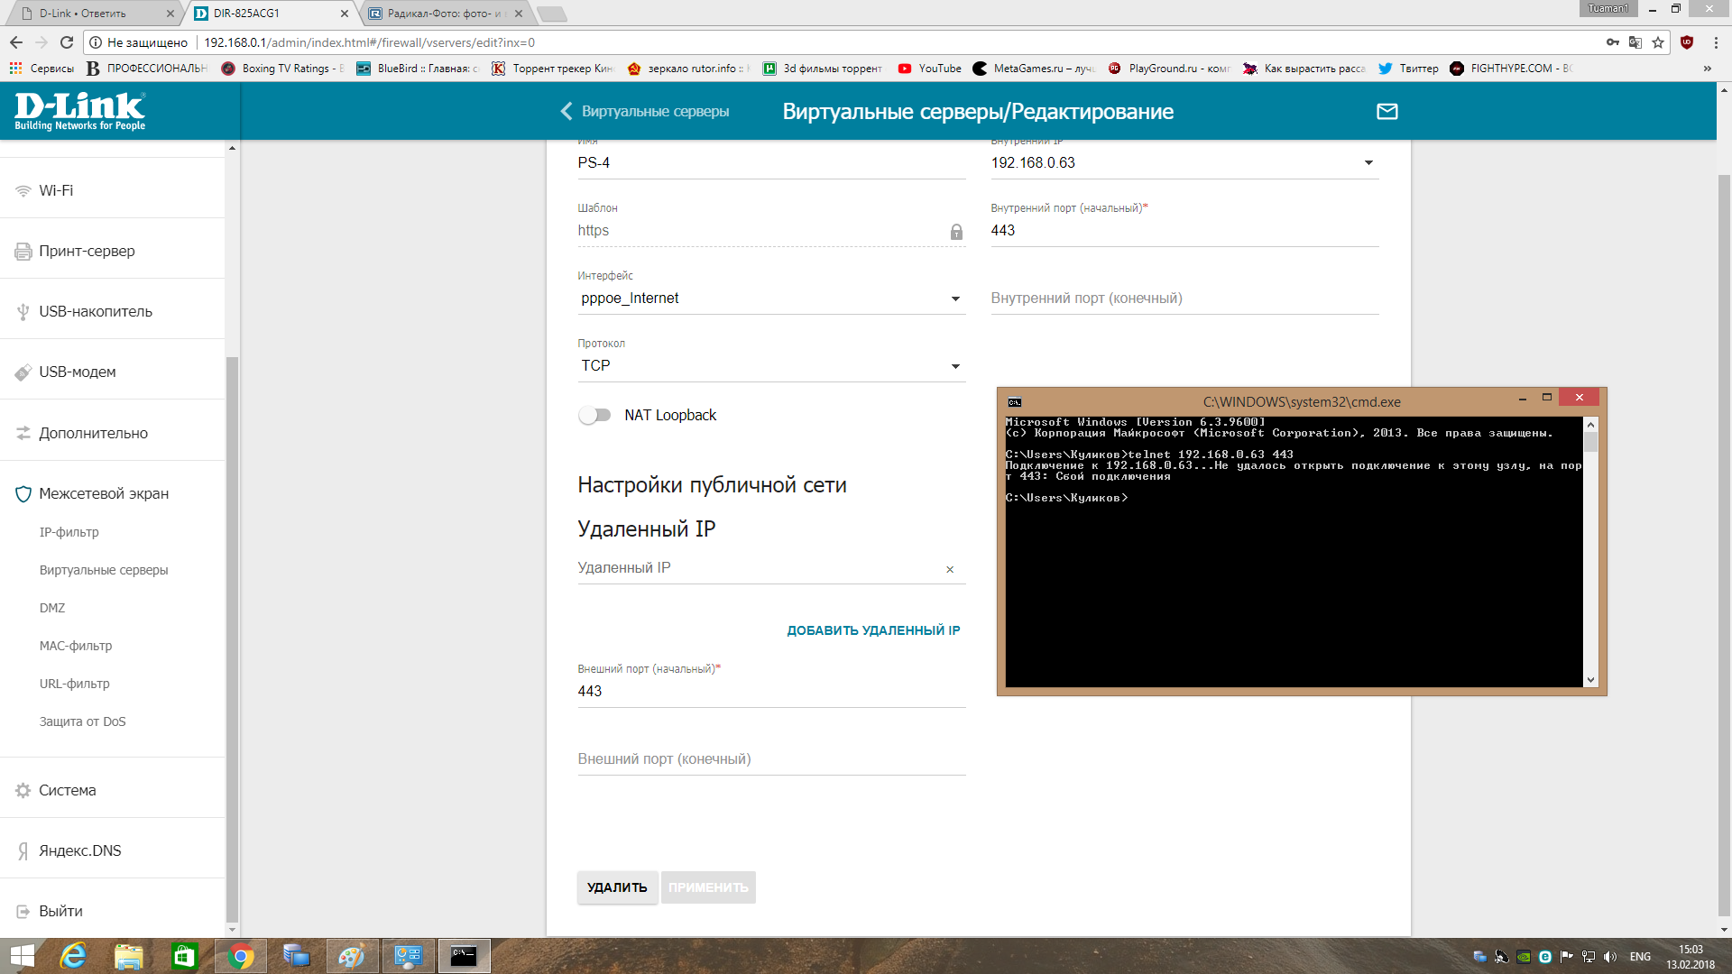Click the УДАЛИТЬ button
Image resolution: width=1732 pixels, height=974 pixels.
click(x=617, y=887)
